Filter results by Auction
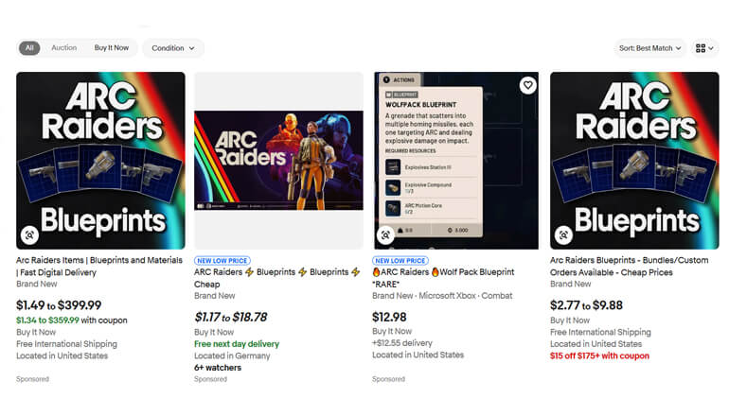Viewport: 729px width, 416px height. 63,48
